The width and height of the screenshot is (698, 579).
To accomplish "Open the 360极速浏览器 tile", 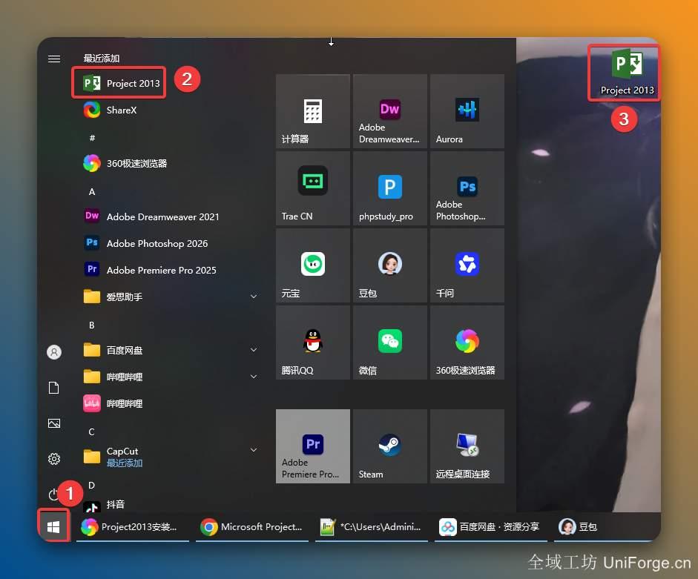I will click(x=467, y=343).
